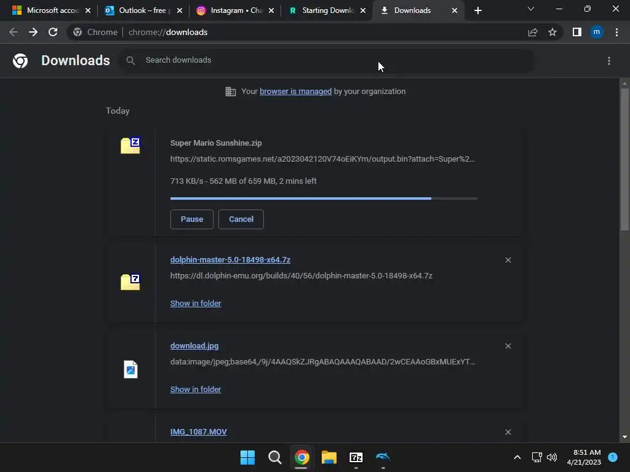Show download.jpg in folder

[196, 389]
